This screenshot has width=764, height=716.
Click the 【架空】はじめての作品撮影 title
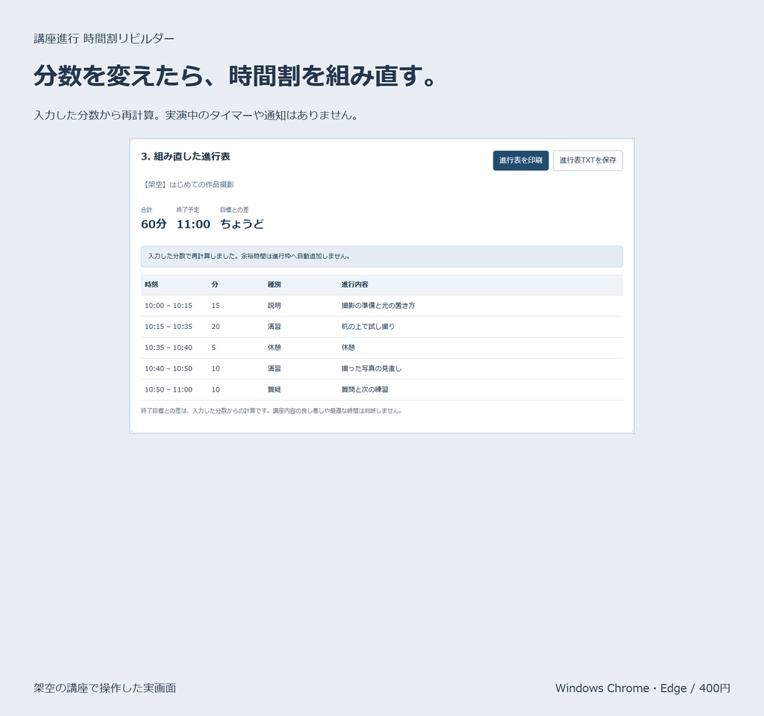click(187, 185)
